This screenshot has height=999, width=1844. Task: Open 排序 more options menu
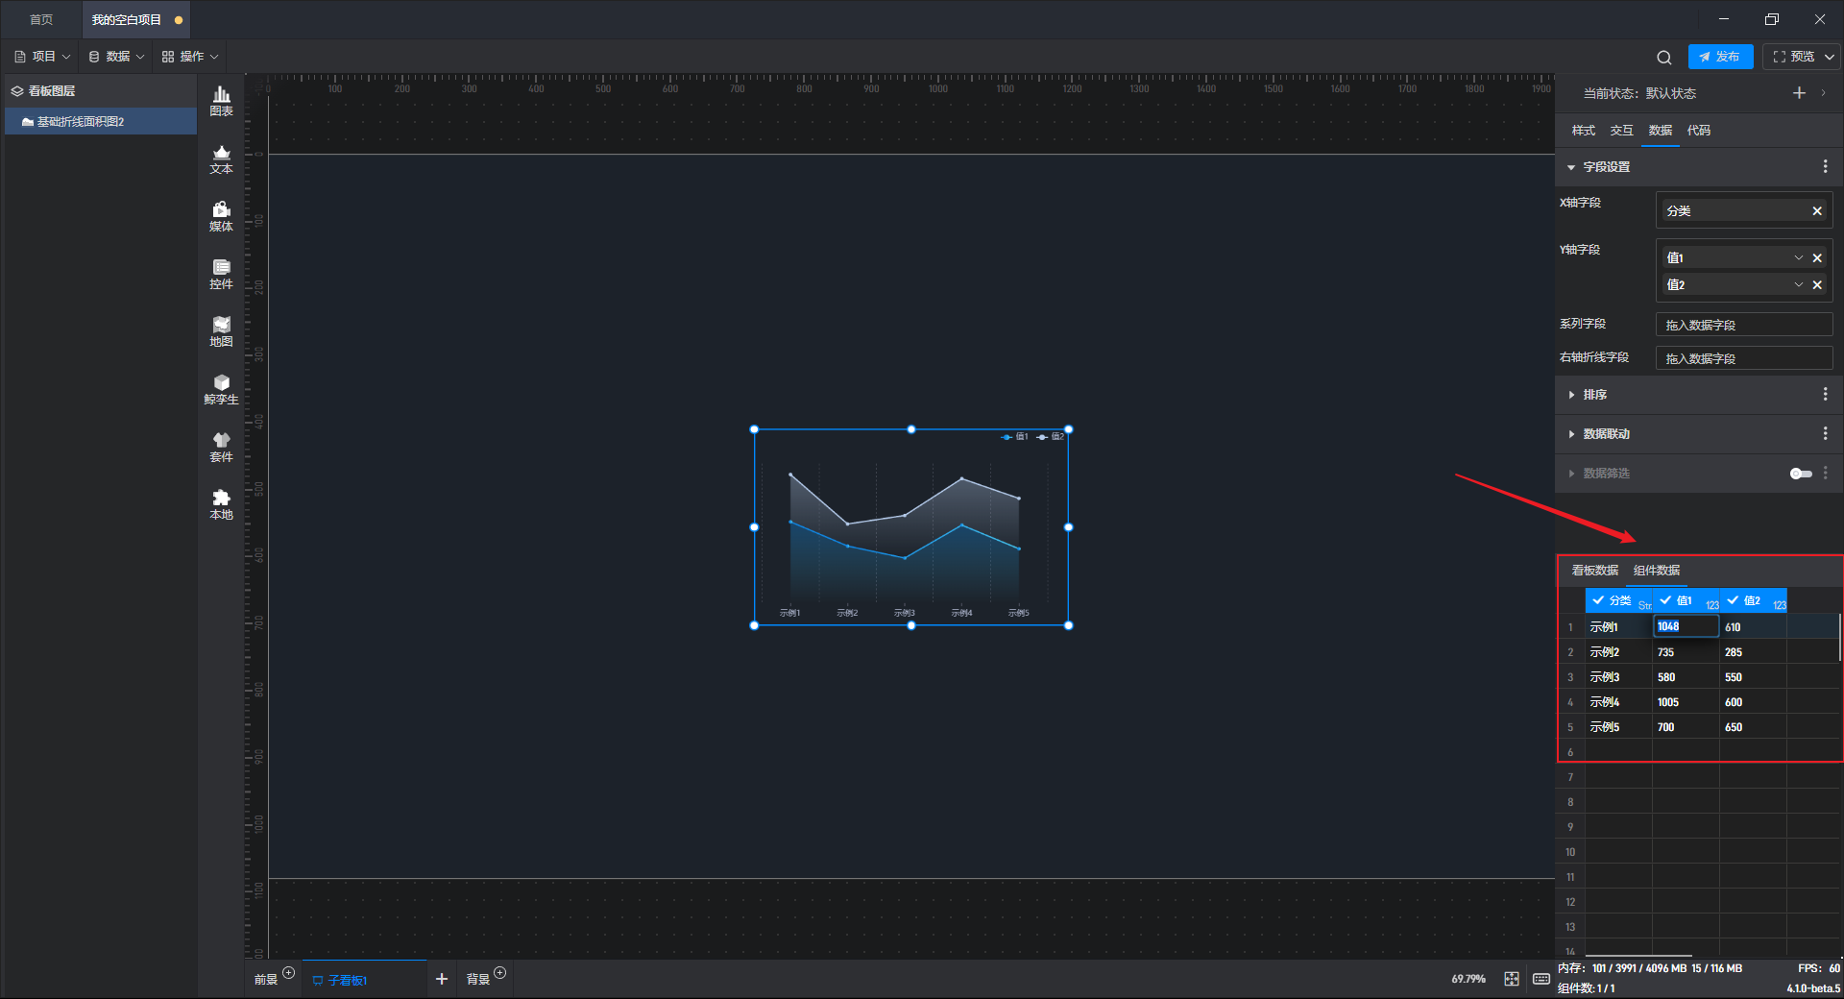tap(1825, 394)
